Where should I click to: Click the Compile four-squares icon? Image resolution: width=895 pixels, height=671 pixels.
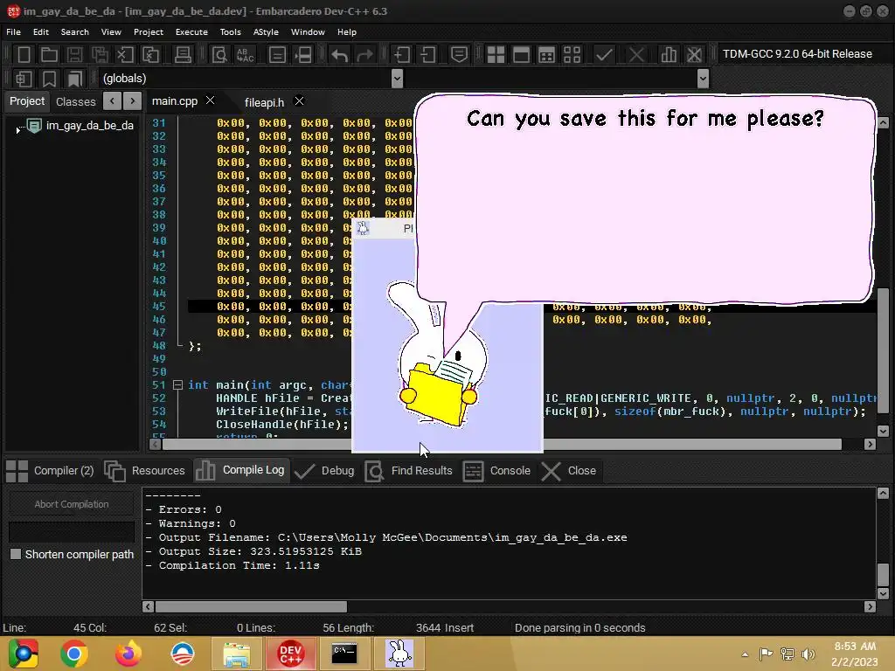(x=496, y=55)
